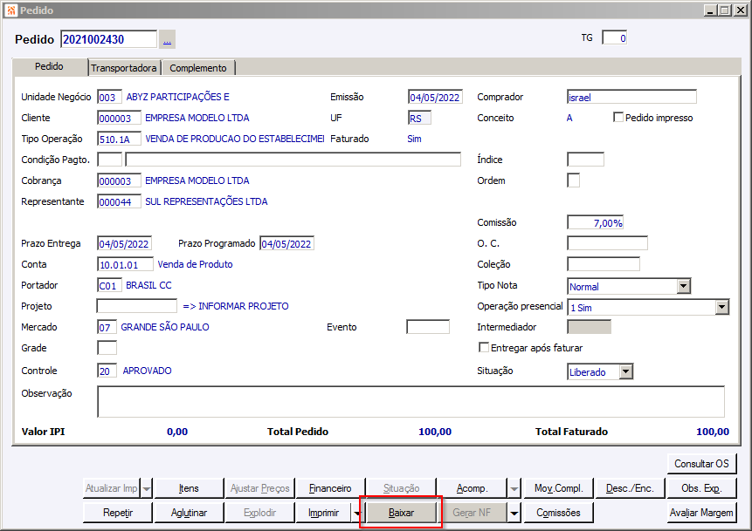Click the Avaliar Margem button
This screenshot has width=752, height=531.
point(701,513)
